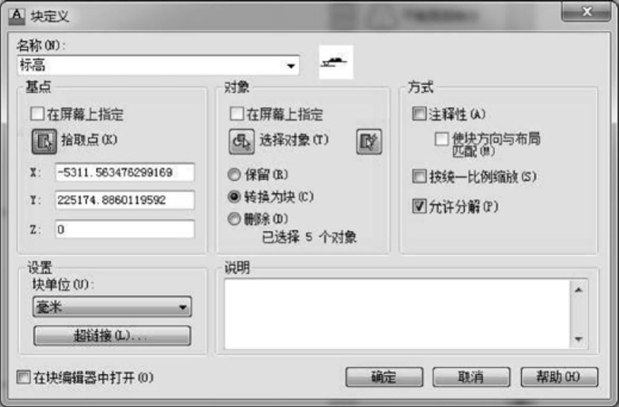
Task: Close the 块定义 dialog
Action: 586,12
